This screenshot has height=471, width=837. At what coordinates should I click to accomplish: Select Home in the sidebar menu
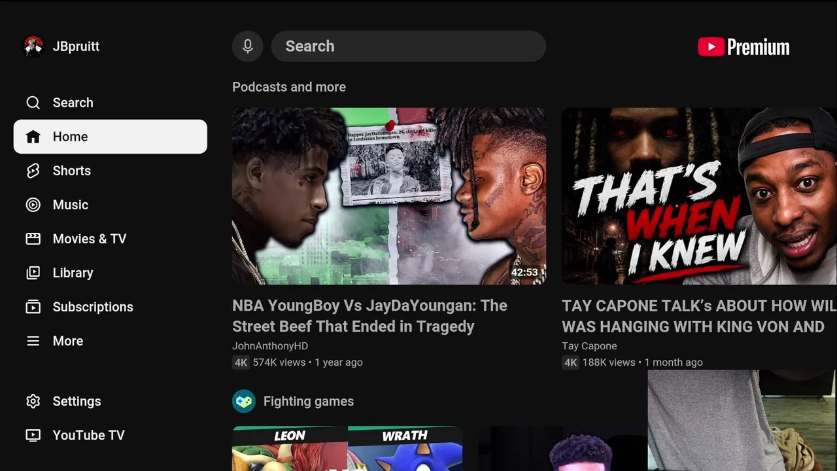coord(111,137)
